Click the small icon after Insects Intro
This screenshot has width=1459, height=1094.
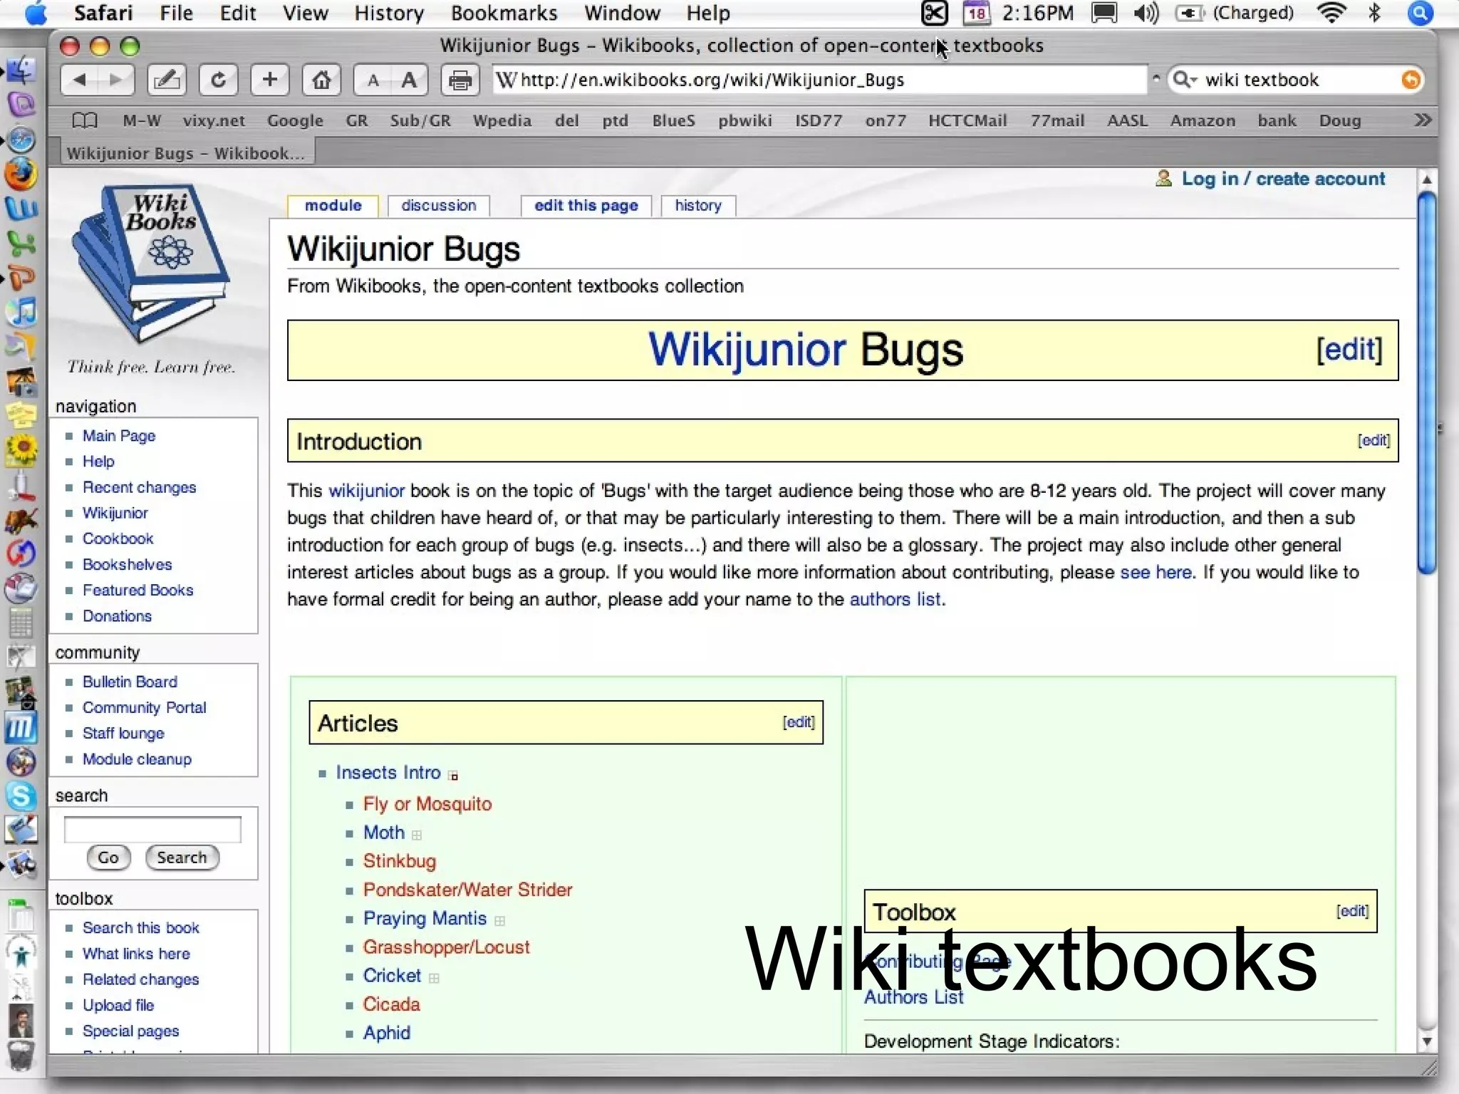tap(453, 776)
